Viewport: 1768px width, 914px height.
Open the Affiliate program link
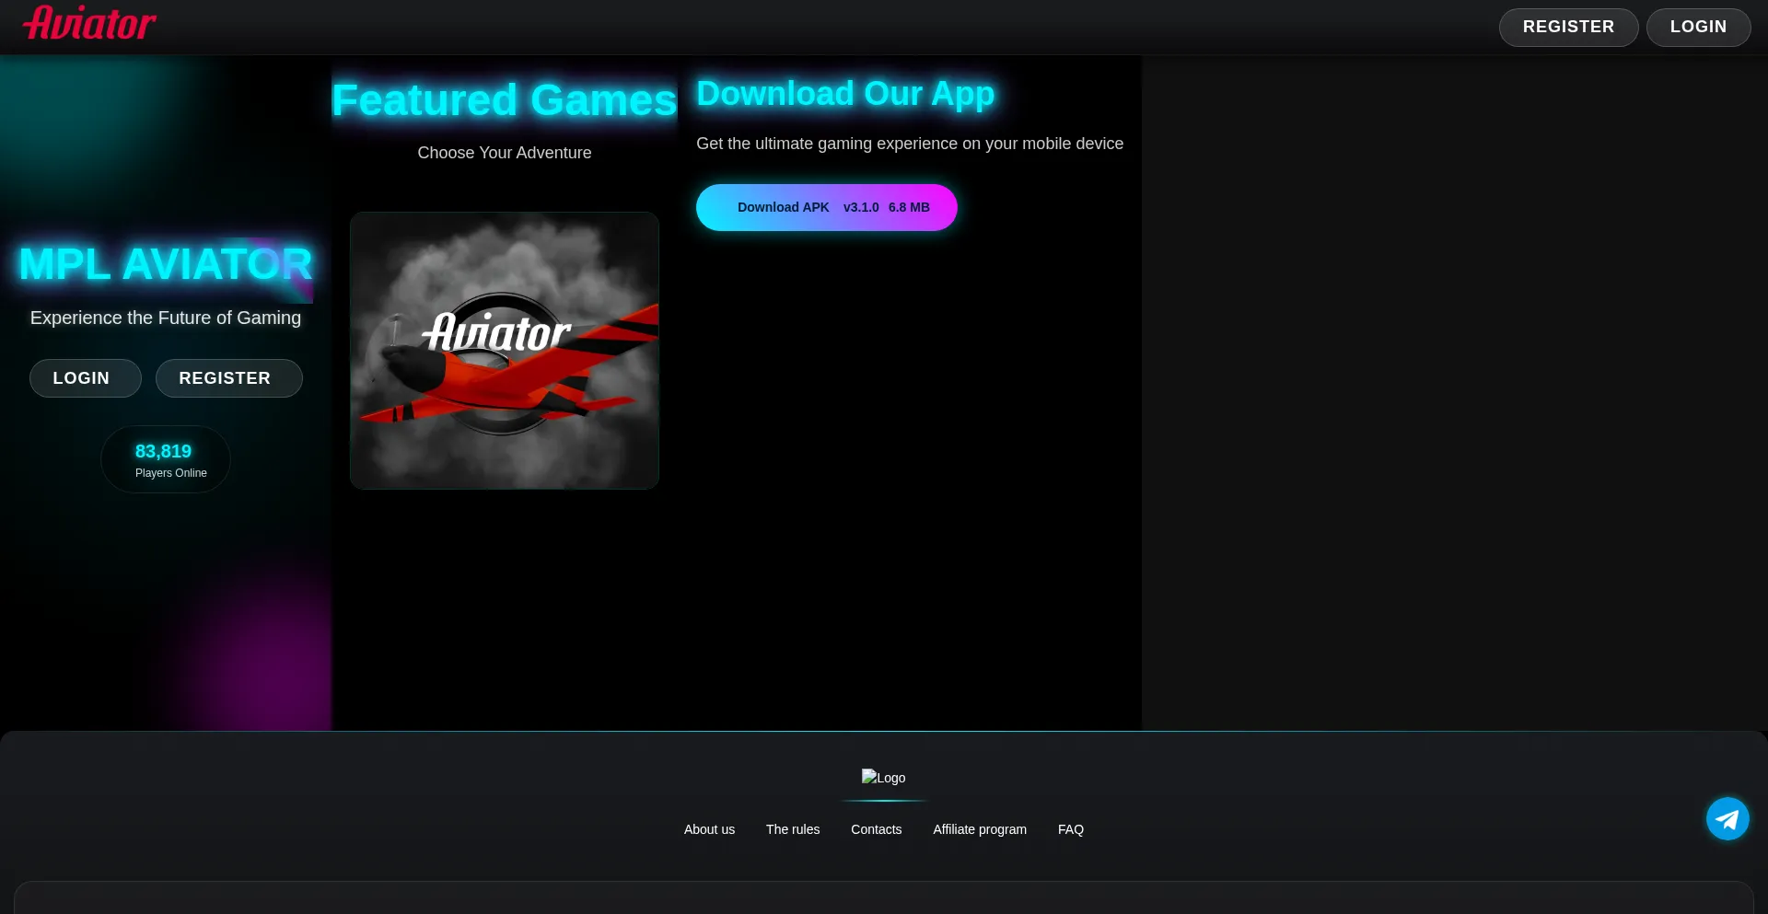pyautogui.click(x=979, y=829)
